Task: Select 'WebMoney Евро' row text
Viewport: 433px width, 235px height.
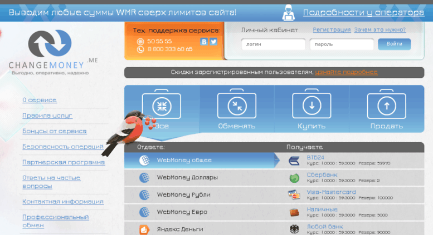Action: [x=182, y=212]
